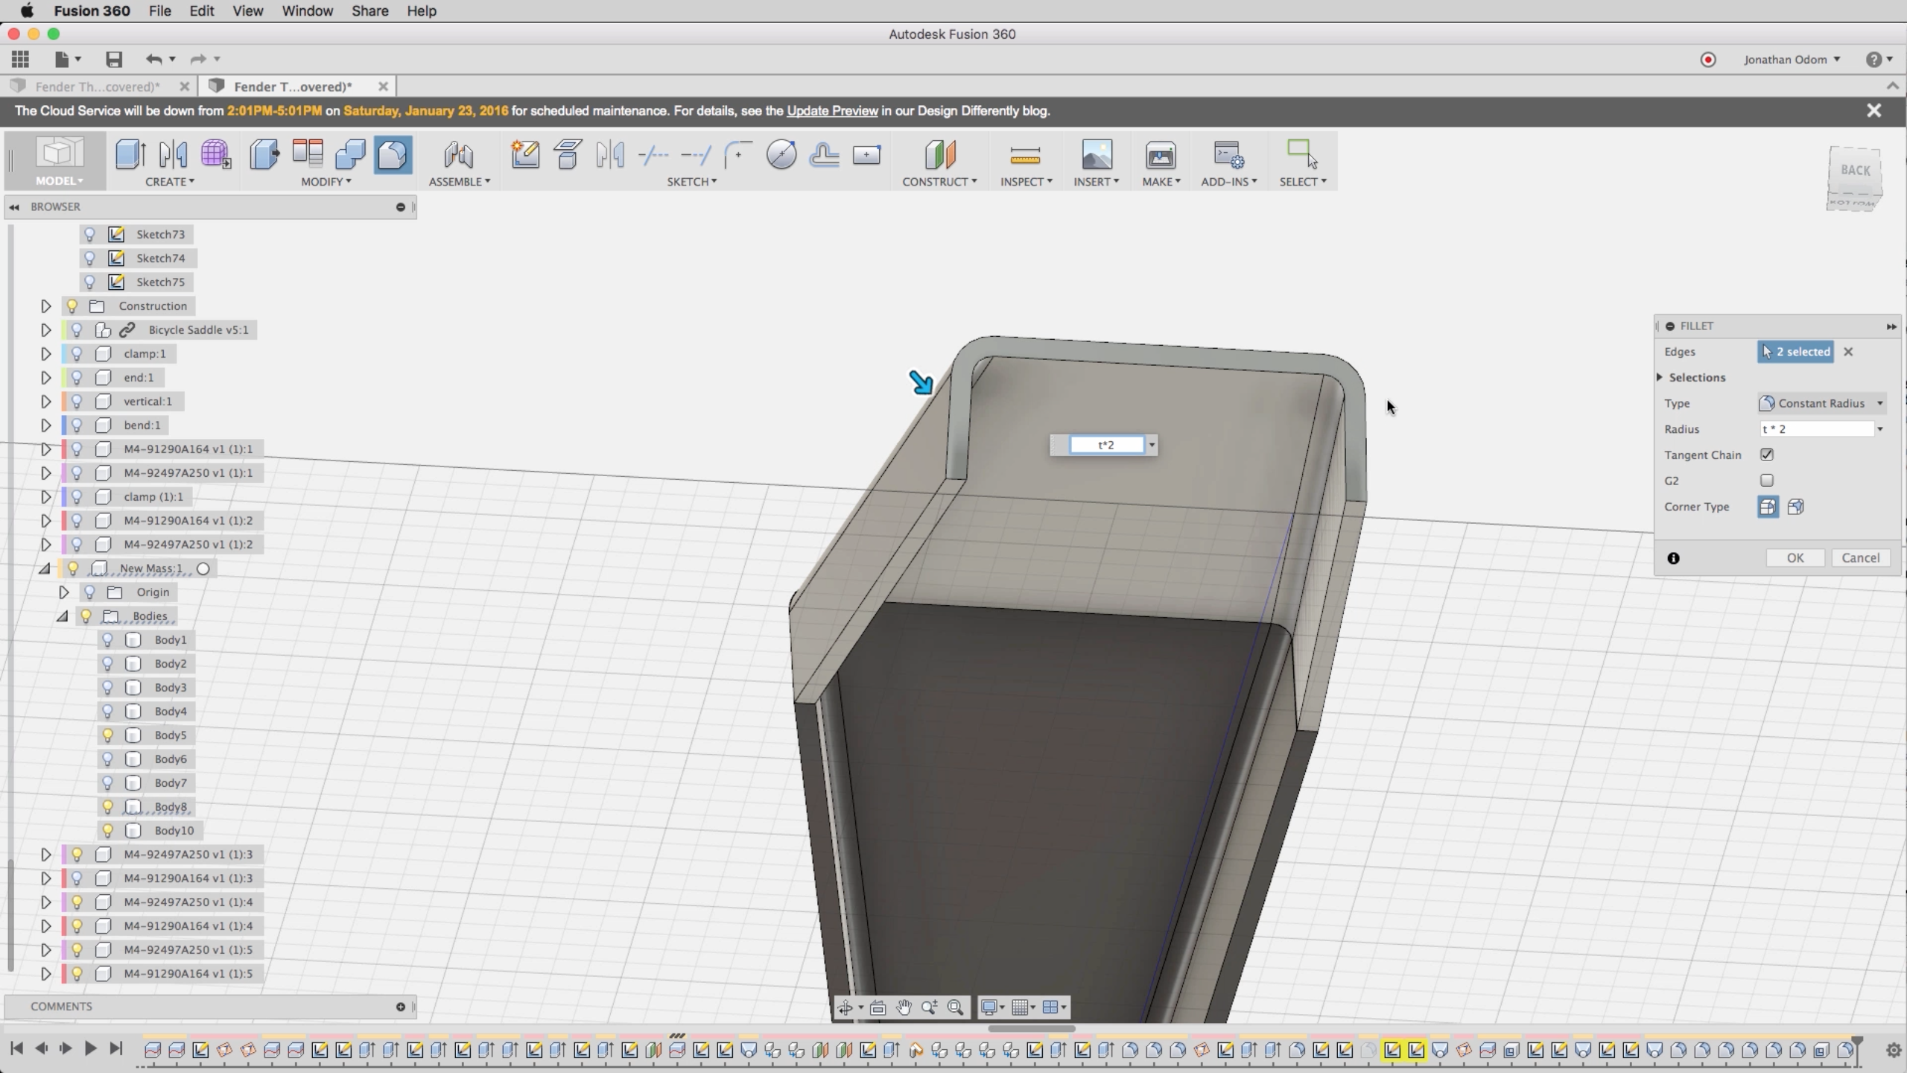Open the Constant Radius type dropdown
1907x1073 pixels.
pyautogui.click(x=1821, y=403)
